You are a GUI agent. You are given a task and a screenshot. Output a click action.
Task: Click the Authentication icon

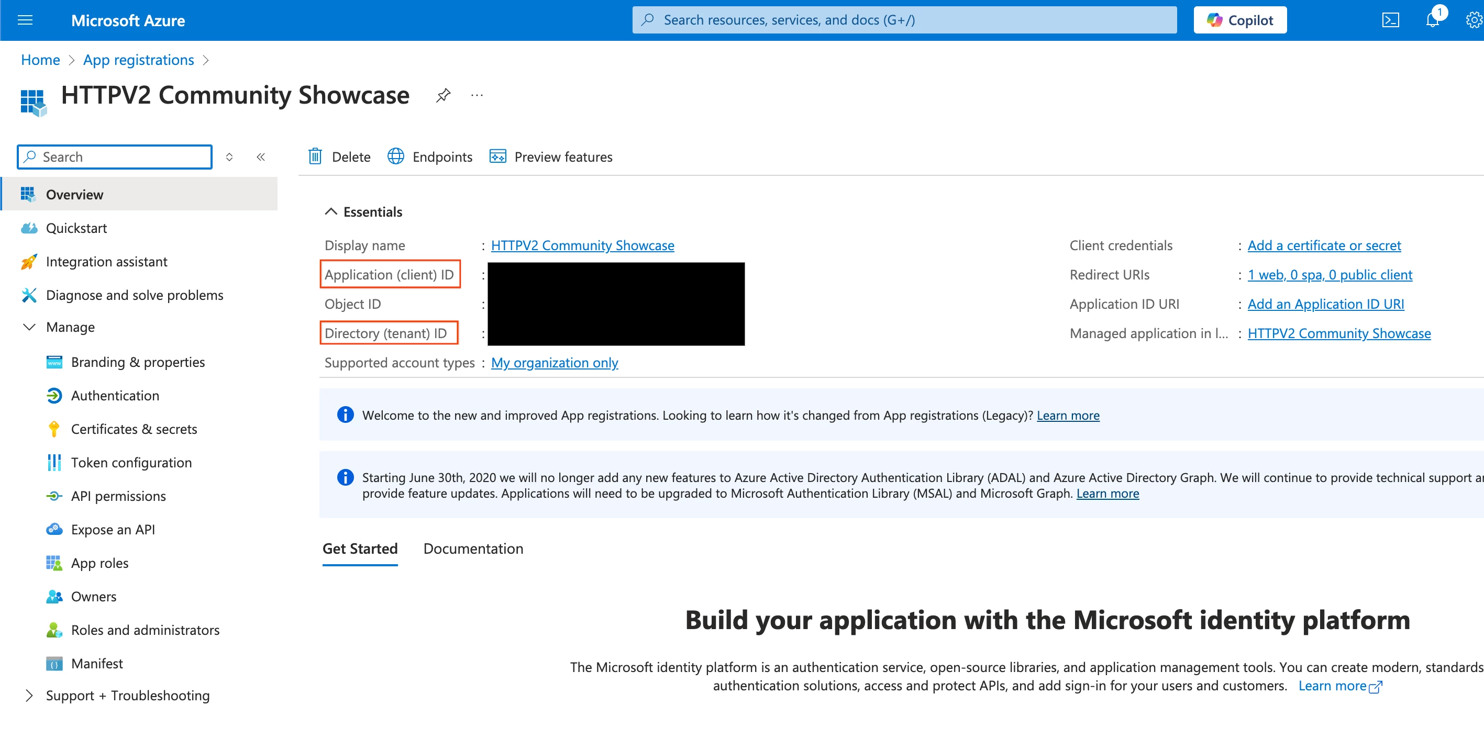54,396
